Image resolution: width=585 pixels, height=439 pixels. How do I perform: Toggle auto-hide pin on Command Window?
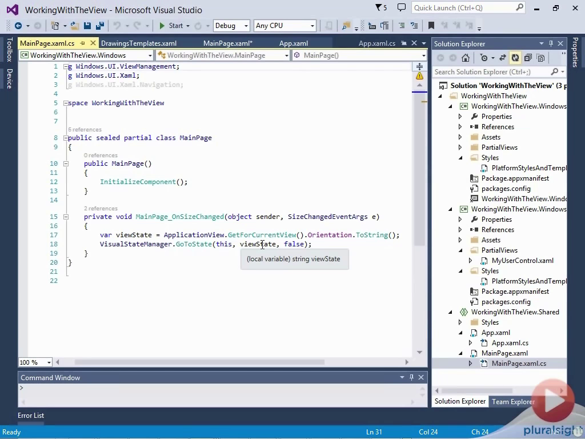pos(411,377)
